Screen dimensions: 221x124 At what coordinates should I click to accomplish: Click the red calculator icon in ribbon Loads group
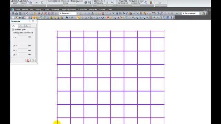pos(151,2)
